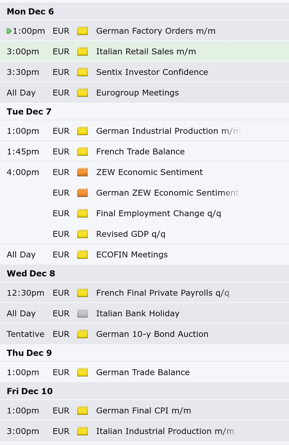Screen dimensions: 289x445
Task: Click yellow impact icon for German Trade Balance
Action: 82,372
